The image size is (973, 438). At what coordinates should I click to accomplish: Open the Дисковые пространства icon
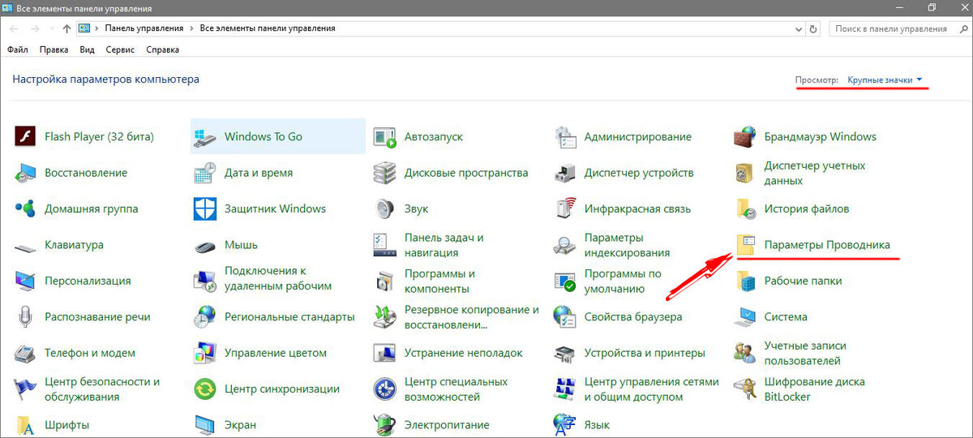[384, 173]
